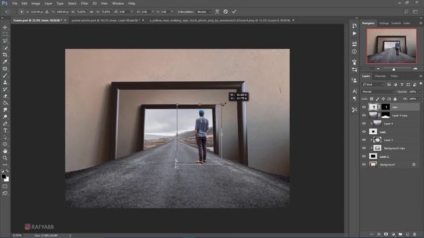Switch to warp mode icon
The width and height of the screenshot is (424, 238).
217,12
